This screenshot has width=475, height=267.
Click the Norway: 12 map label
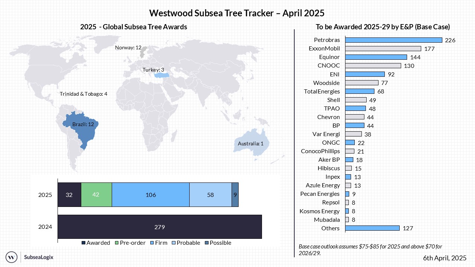pos(128,47)
